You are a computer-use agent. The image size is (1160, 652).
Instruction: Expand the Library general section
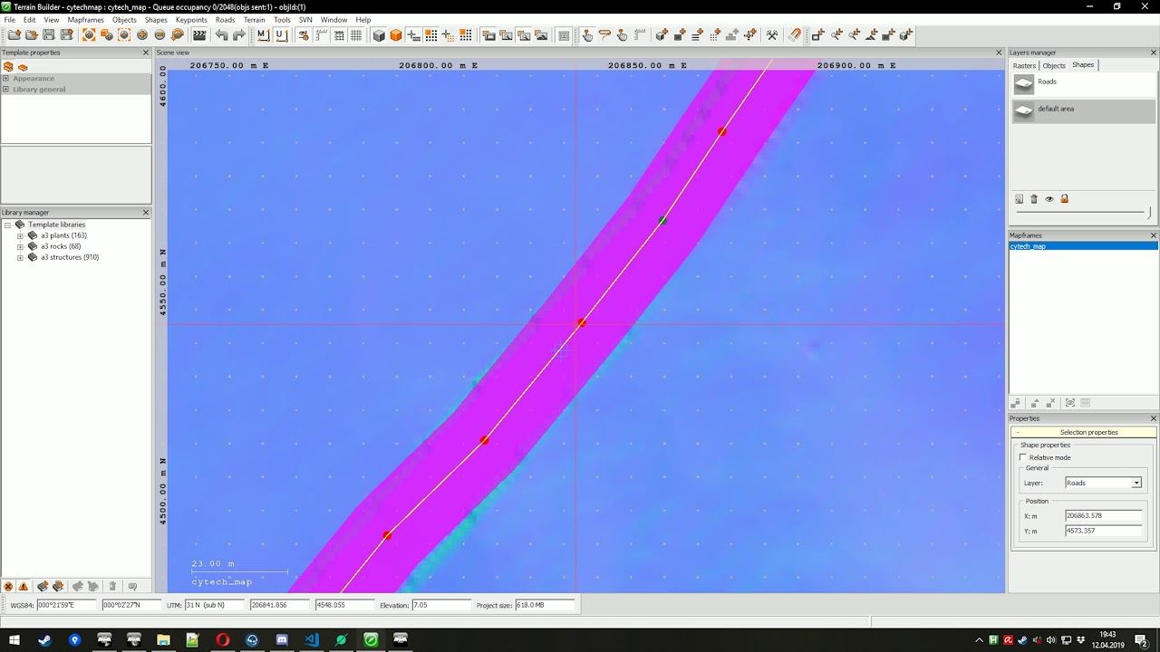[5, 90]
